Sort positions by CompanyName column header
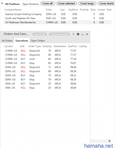 click(x=13, y=10)
